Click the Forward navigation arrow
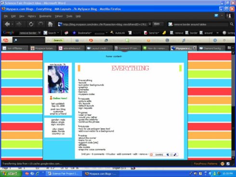 (x=19, y=24)
